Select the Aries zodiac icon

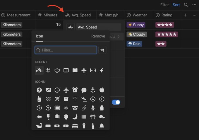pyautogui.click(x=75, y=99)
